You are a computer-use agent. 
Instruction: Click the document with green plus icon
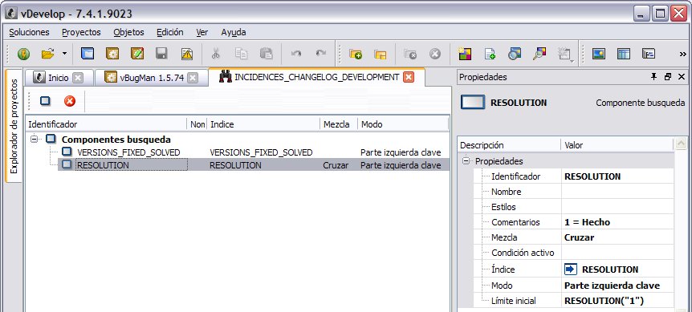[x=490, y=54]
